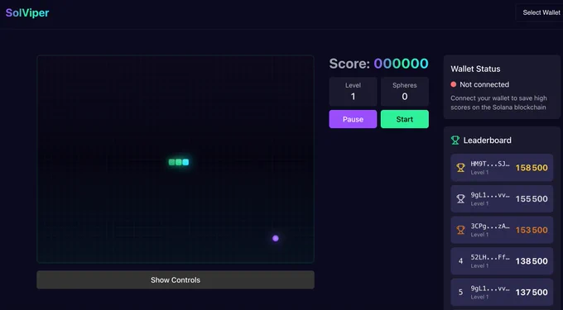Select the 158500 score entry
Viewport: 563px width, 310px height.
pyautogui.click(x=502, y=167)
